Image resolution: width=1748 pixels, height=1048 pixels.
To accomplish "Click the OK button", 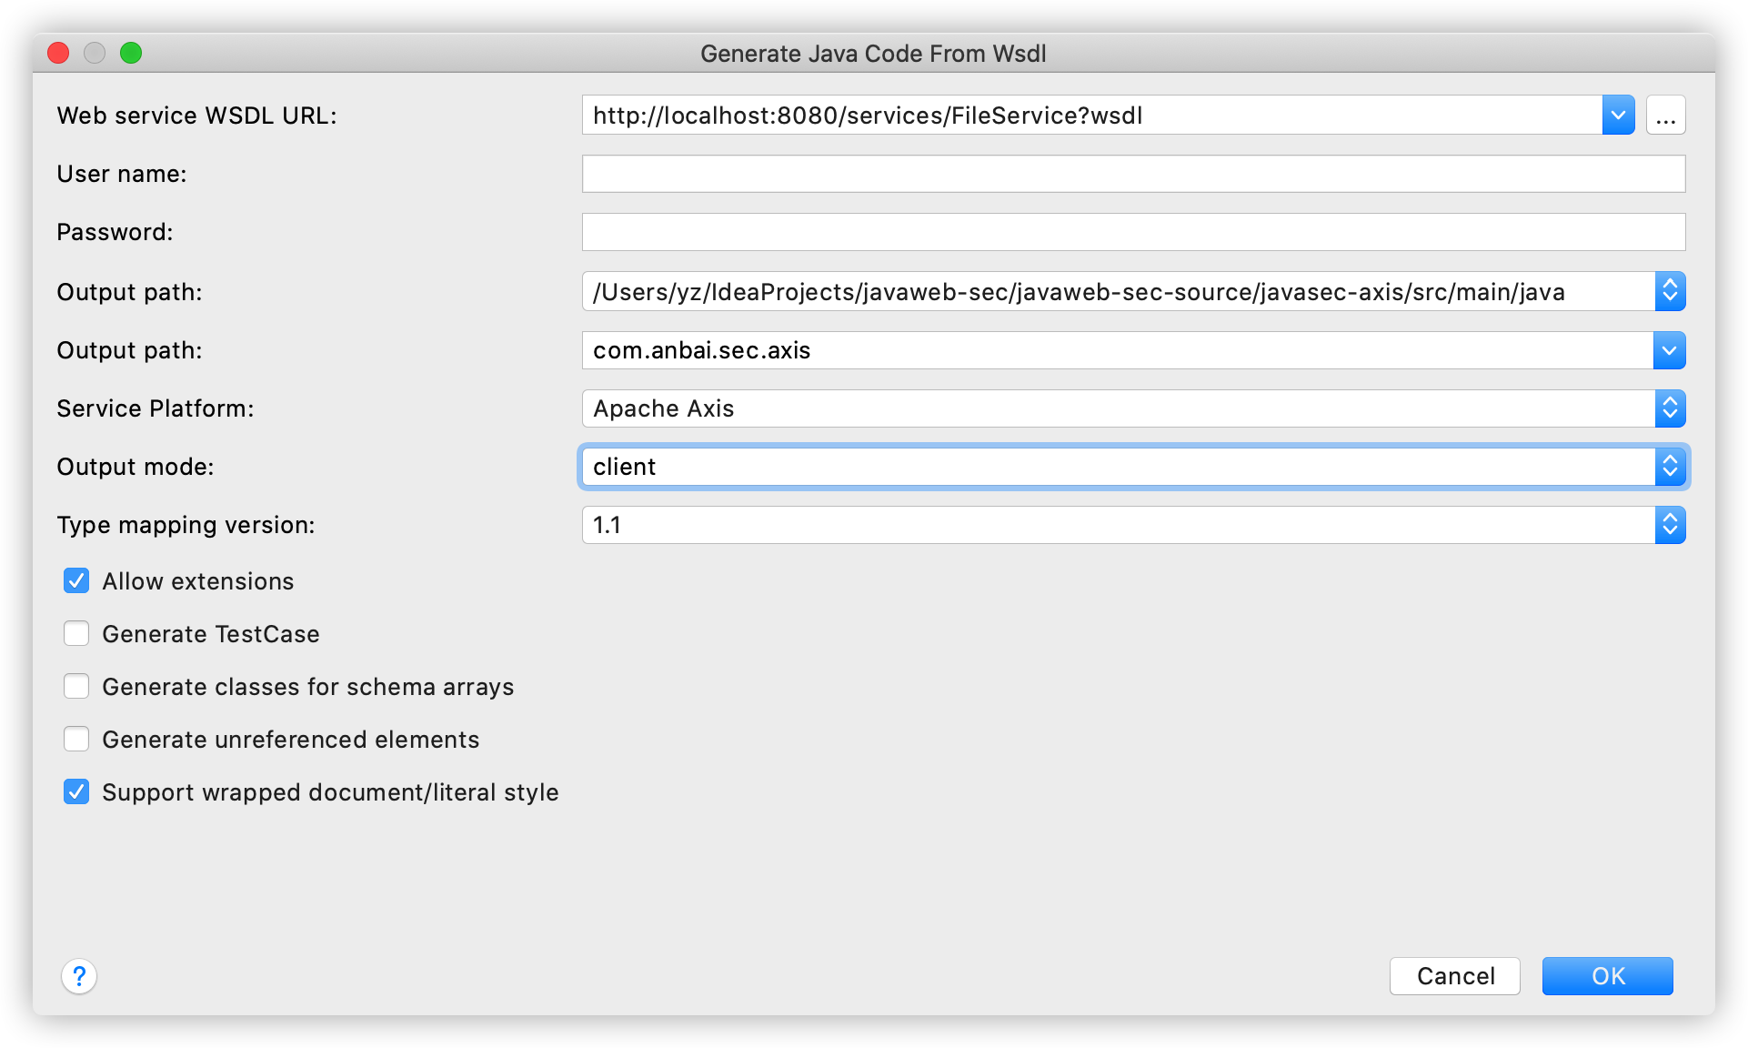I will coord(1607,976).
